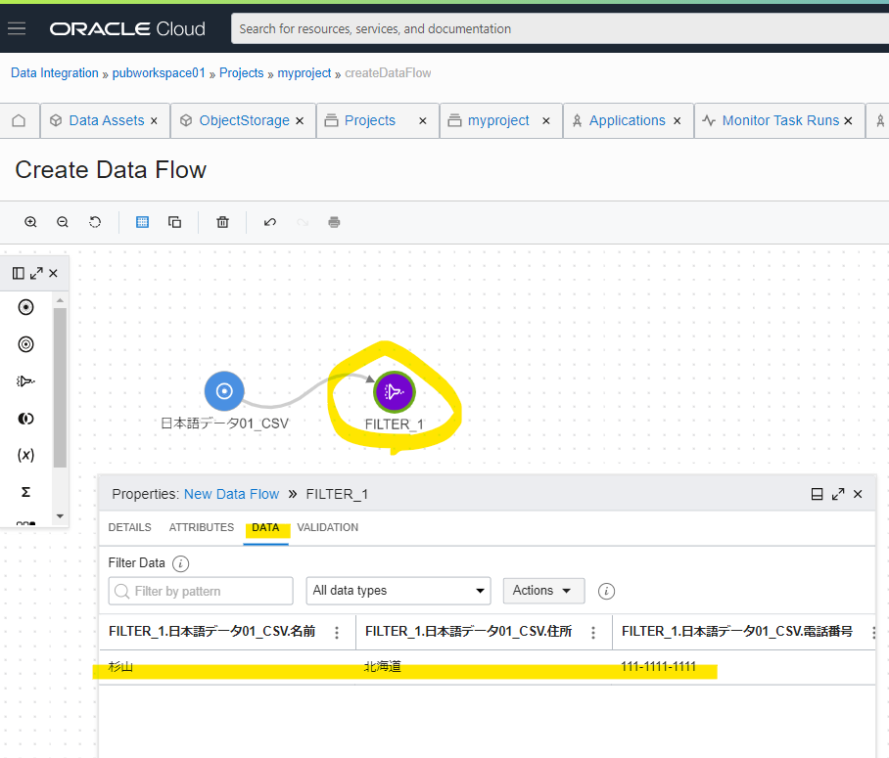Minimize the Properties panel

817,494
